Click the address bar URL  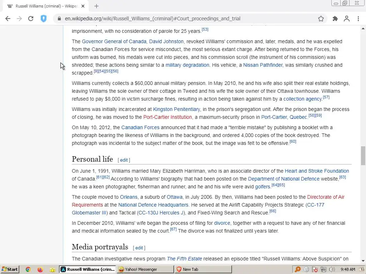152,19
